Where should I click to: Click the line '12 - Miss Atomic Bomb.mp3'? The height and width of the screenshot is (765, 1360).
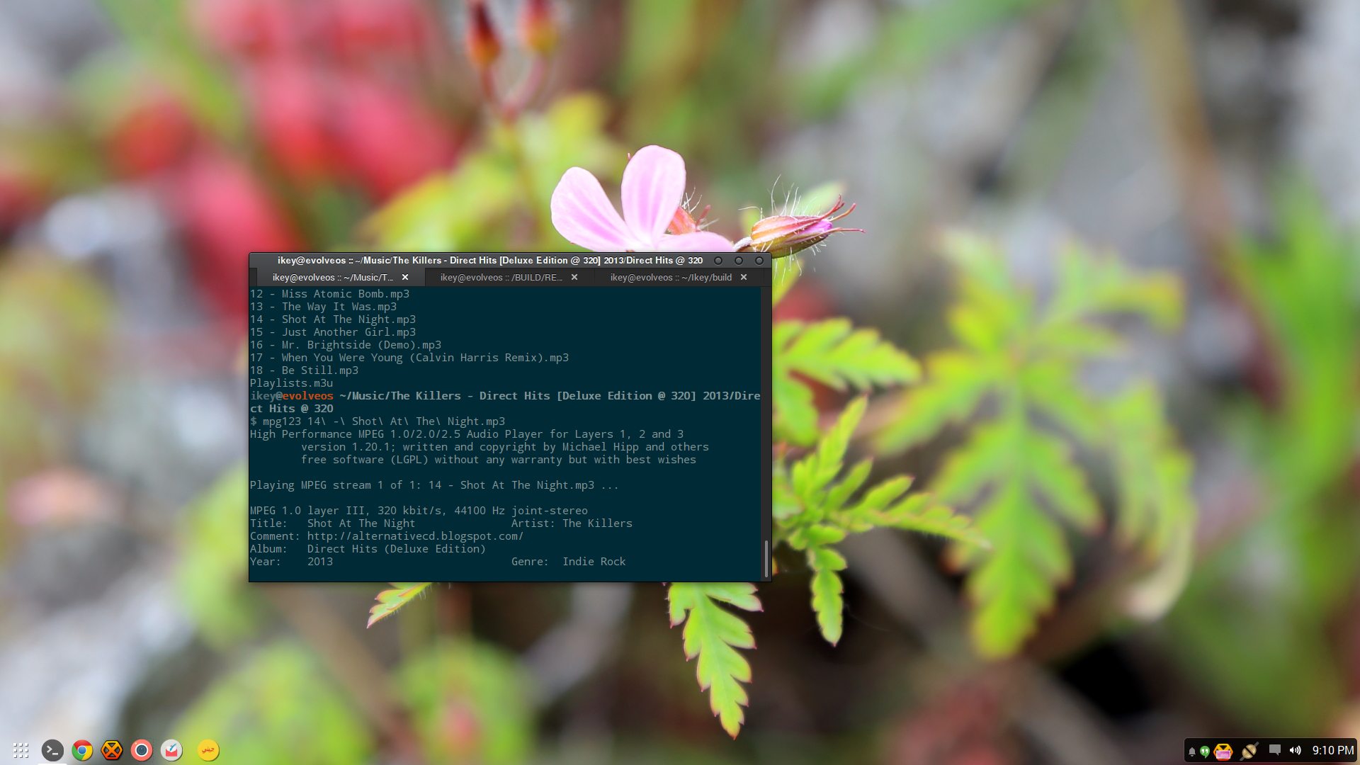click(x=329, y=294)
